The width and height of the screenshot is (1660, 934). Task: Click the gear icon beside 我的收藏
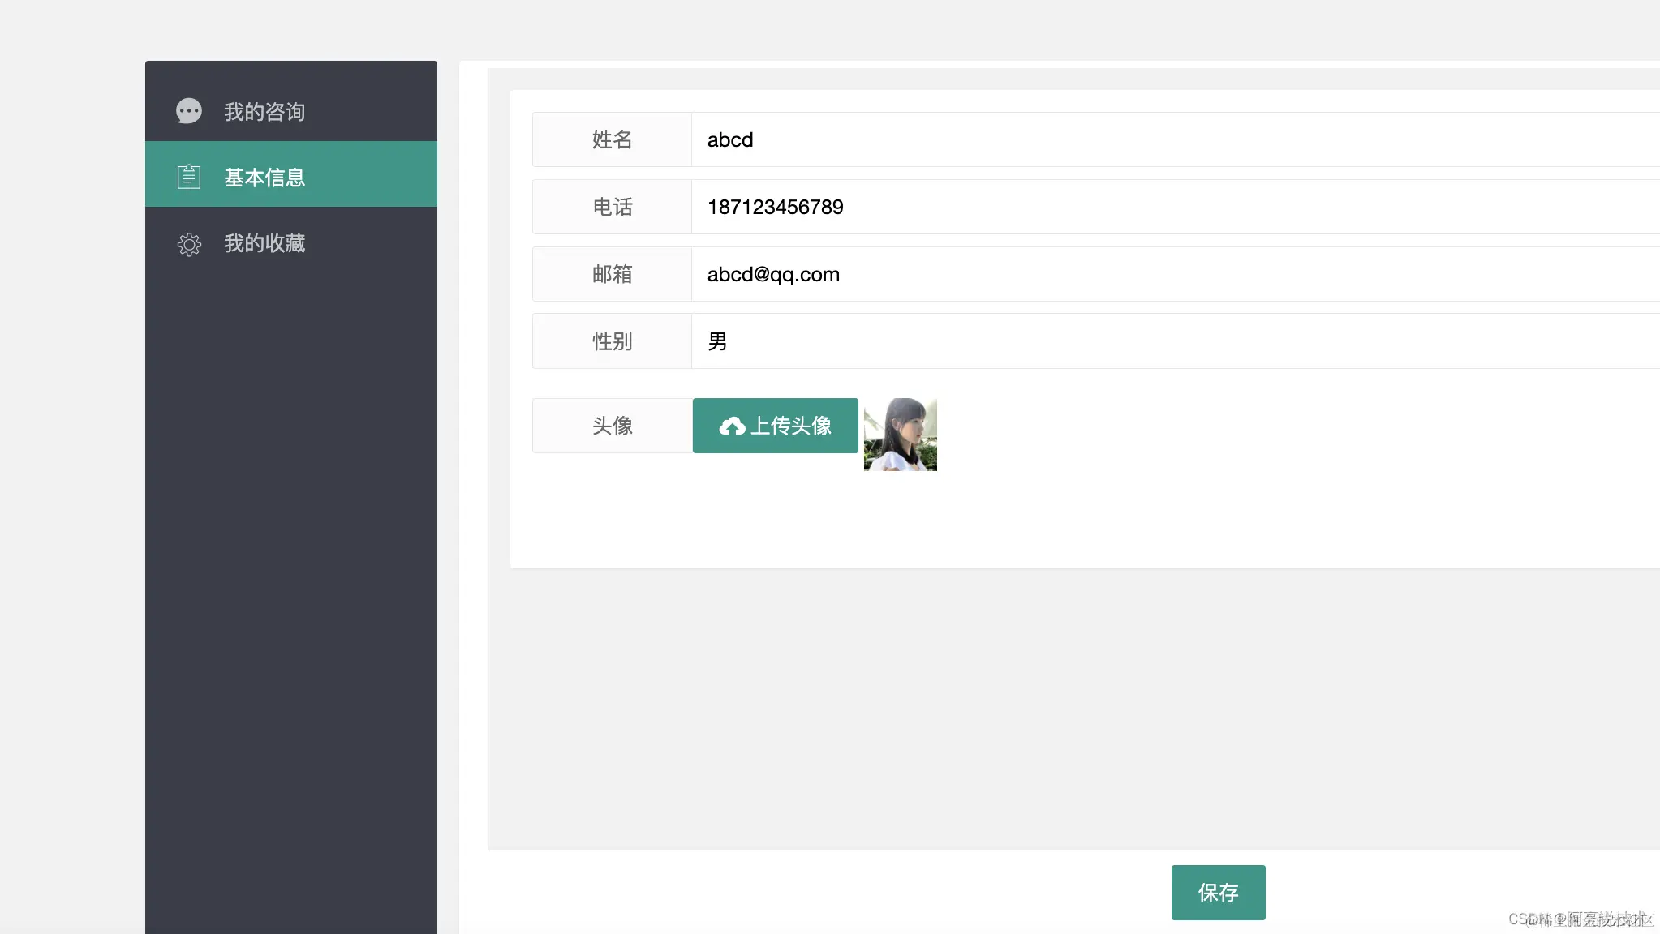[x=189, y=244]
